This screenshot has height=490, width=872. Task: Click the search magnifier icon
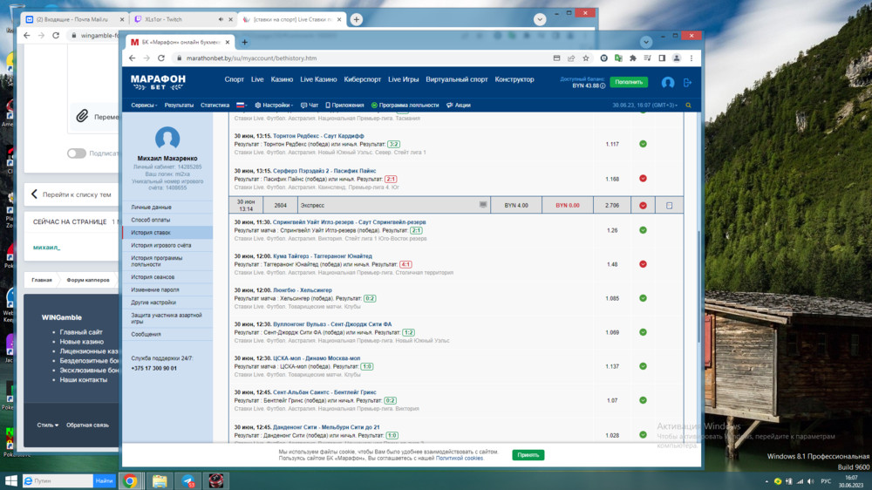coord(688,105)
